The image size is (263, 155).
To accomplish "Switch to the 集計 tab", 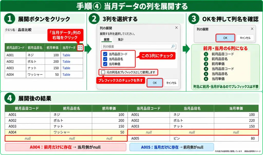I will 121,39.
